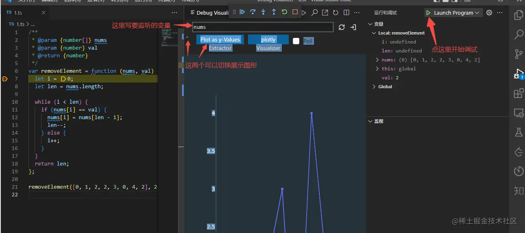Image resolution: width=525 pixels, height=233 pixels.
Task: Open the Explorer view in the activity bar
Action: pyautogui.click(x=519, y=15)
